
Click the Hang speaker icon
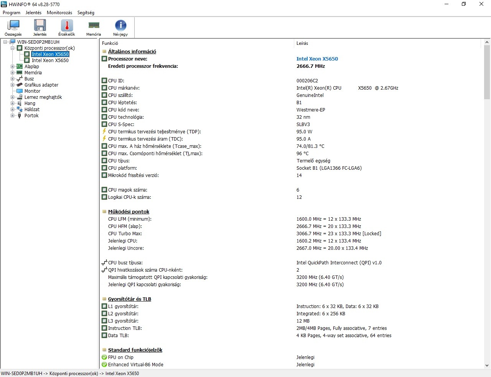point(20,103)
